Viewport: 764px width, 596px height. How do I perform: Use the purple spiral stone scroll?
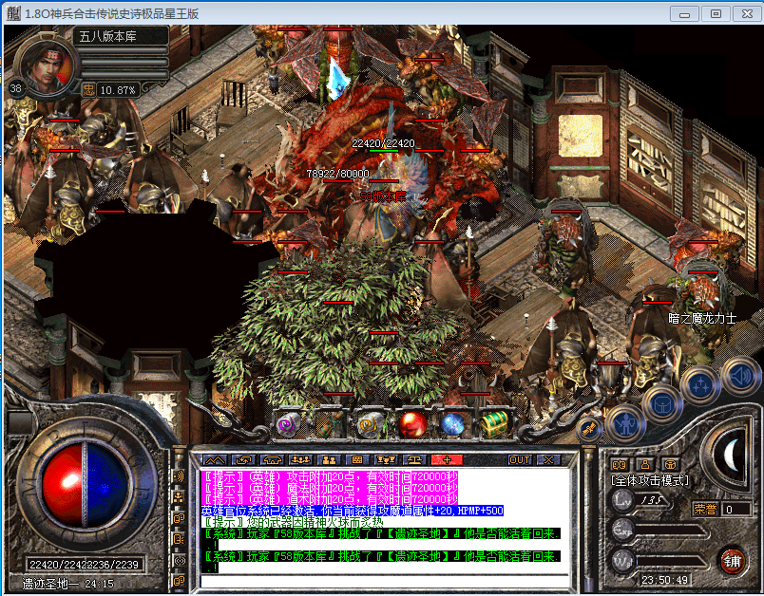[286, 425]
